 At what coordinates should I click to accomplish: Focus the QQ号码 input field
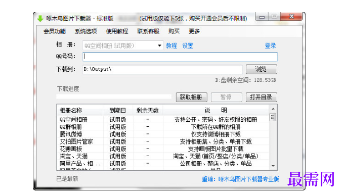tap(180, 57)
